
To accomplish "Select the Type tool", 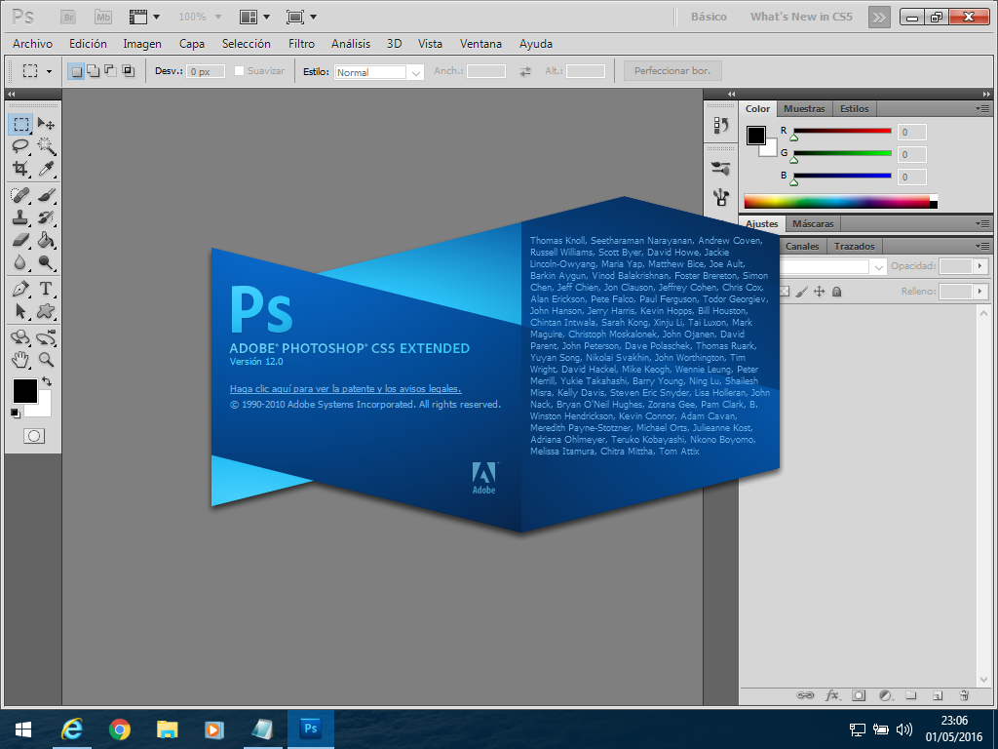I will [46, 289].
